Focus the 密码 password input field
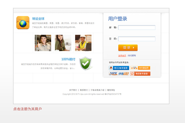The height and width of the screenshot is (123, 185). click(137, 39)
